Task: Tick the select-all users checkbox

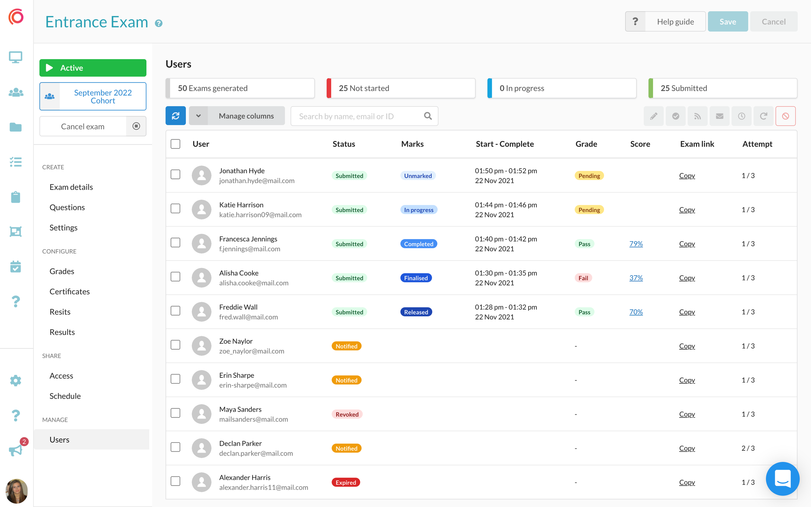Action: 175,144
